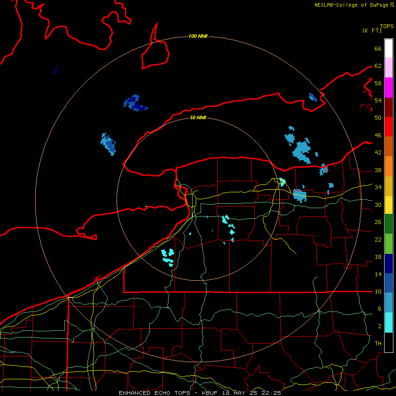Click the [K FT] units label

(372, 30)
